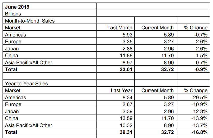Image resolution: width=213 pixels, height=138 pixels.
Task: Select the Last Month column header
Action: tap(120, 28)
